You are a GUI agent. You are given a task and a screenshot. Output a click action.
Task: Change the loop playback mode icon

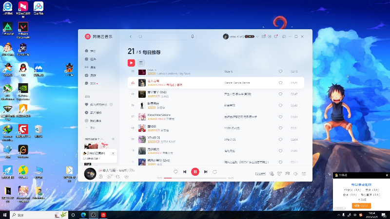tap(214, 172)
